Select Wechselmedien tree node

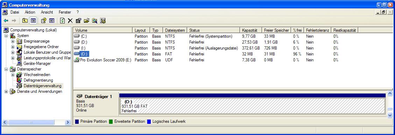click(x=37, y=75)
